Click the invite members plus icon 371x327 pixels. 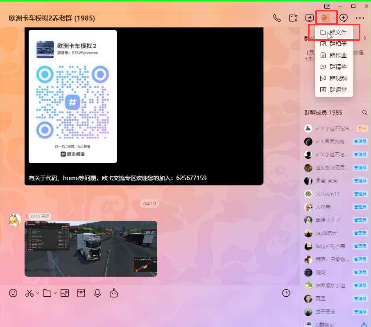tap(344, 18)
